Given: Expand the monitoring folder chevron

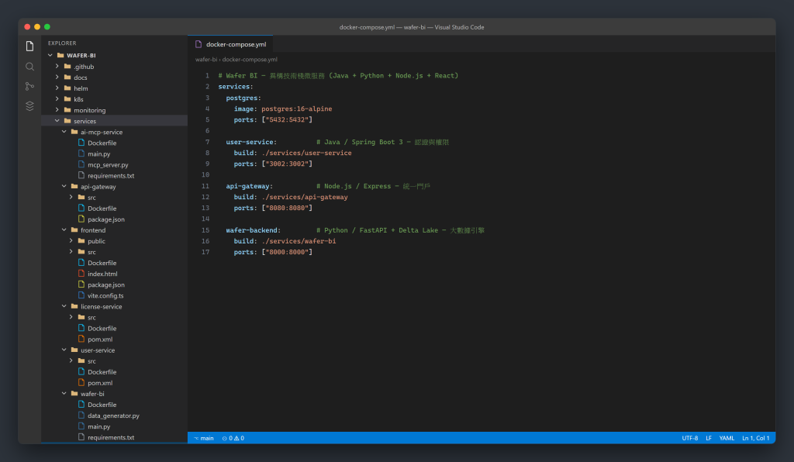Looking at the screenshot, I should [57, 110].
